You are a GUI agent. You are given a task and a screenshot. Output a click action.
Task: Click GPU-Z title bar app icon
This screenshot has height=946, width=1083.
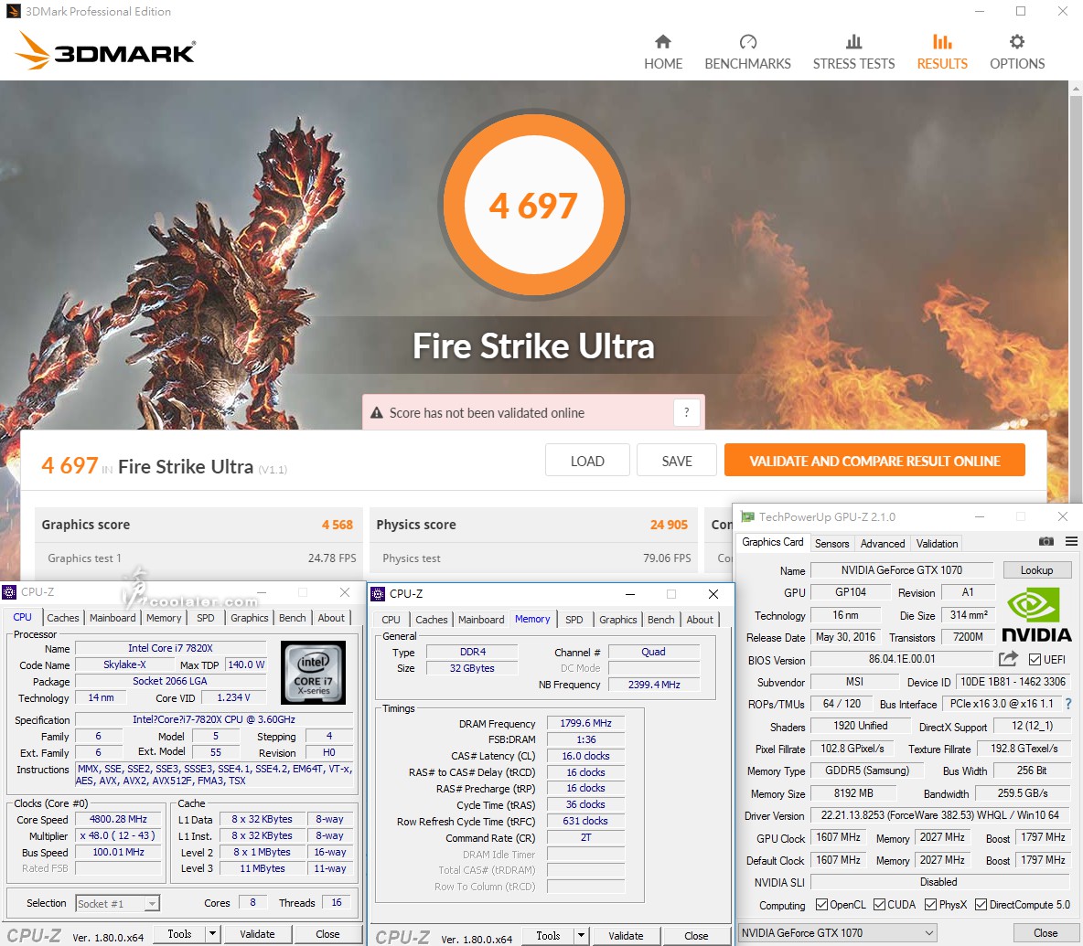click(747, 516)
